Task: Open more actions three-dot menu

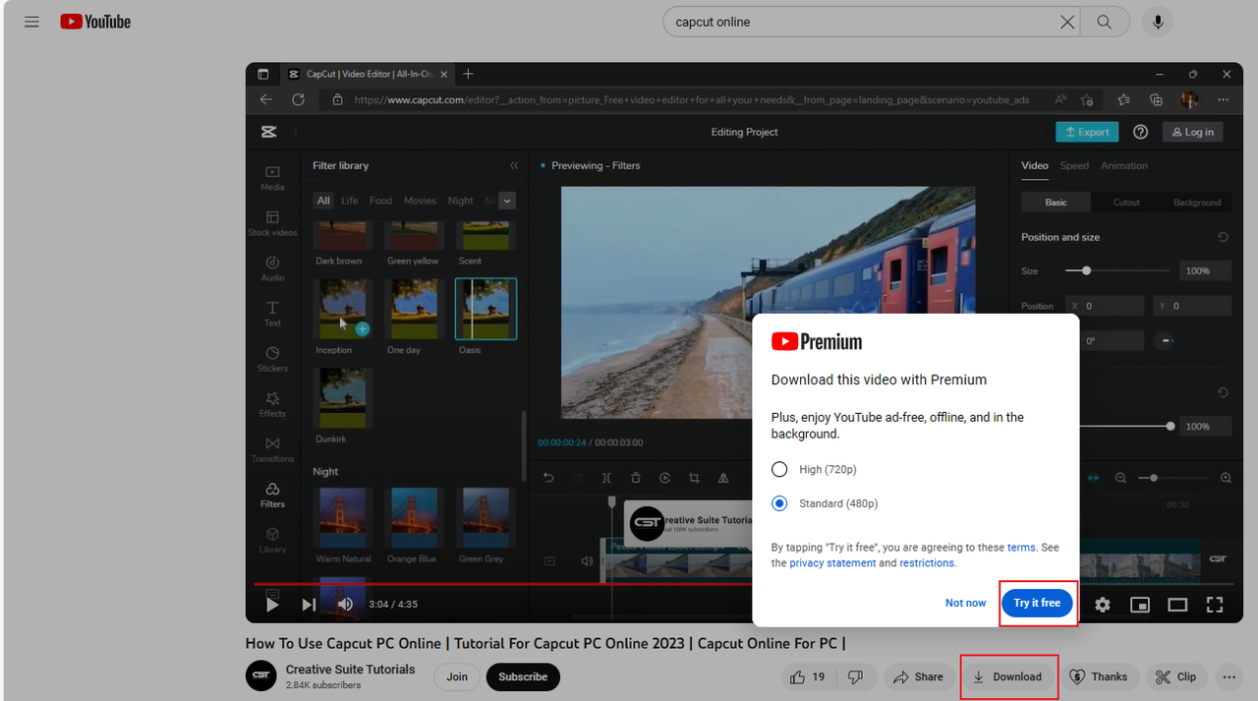Action: [1229, 676]
